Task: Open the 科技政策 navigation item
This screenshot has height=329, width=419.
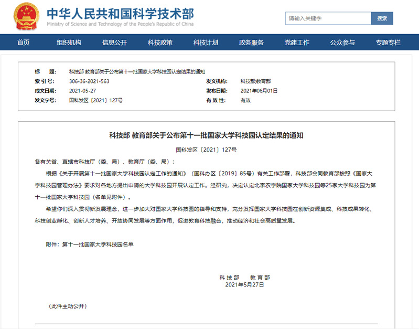Action: tap(160, 43)
